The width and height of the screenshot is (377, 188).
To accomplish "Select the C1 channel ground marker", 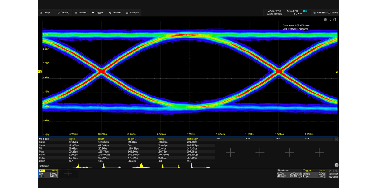I will [40, 72].
